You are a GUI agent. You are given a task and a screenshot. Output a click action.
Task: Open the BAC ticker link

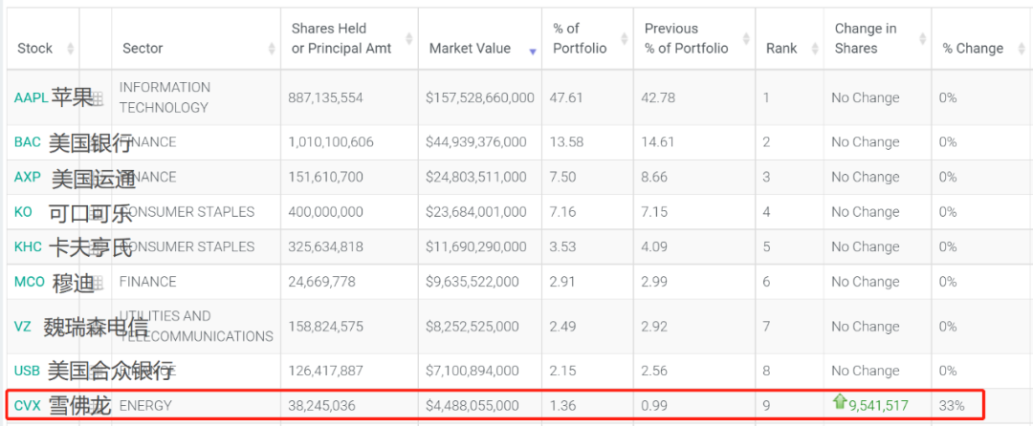[28, 142]
